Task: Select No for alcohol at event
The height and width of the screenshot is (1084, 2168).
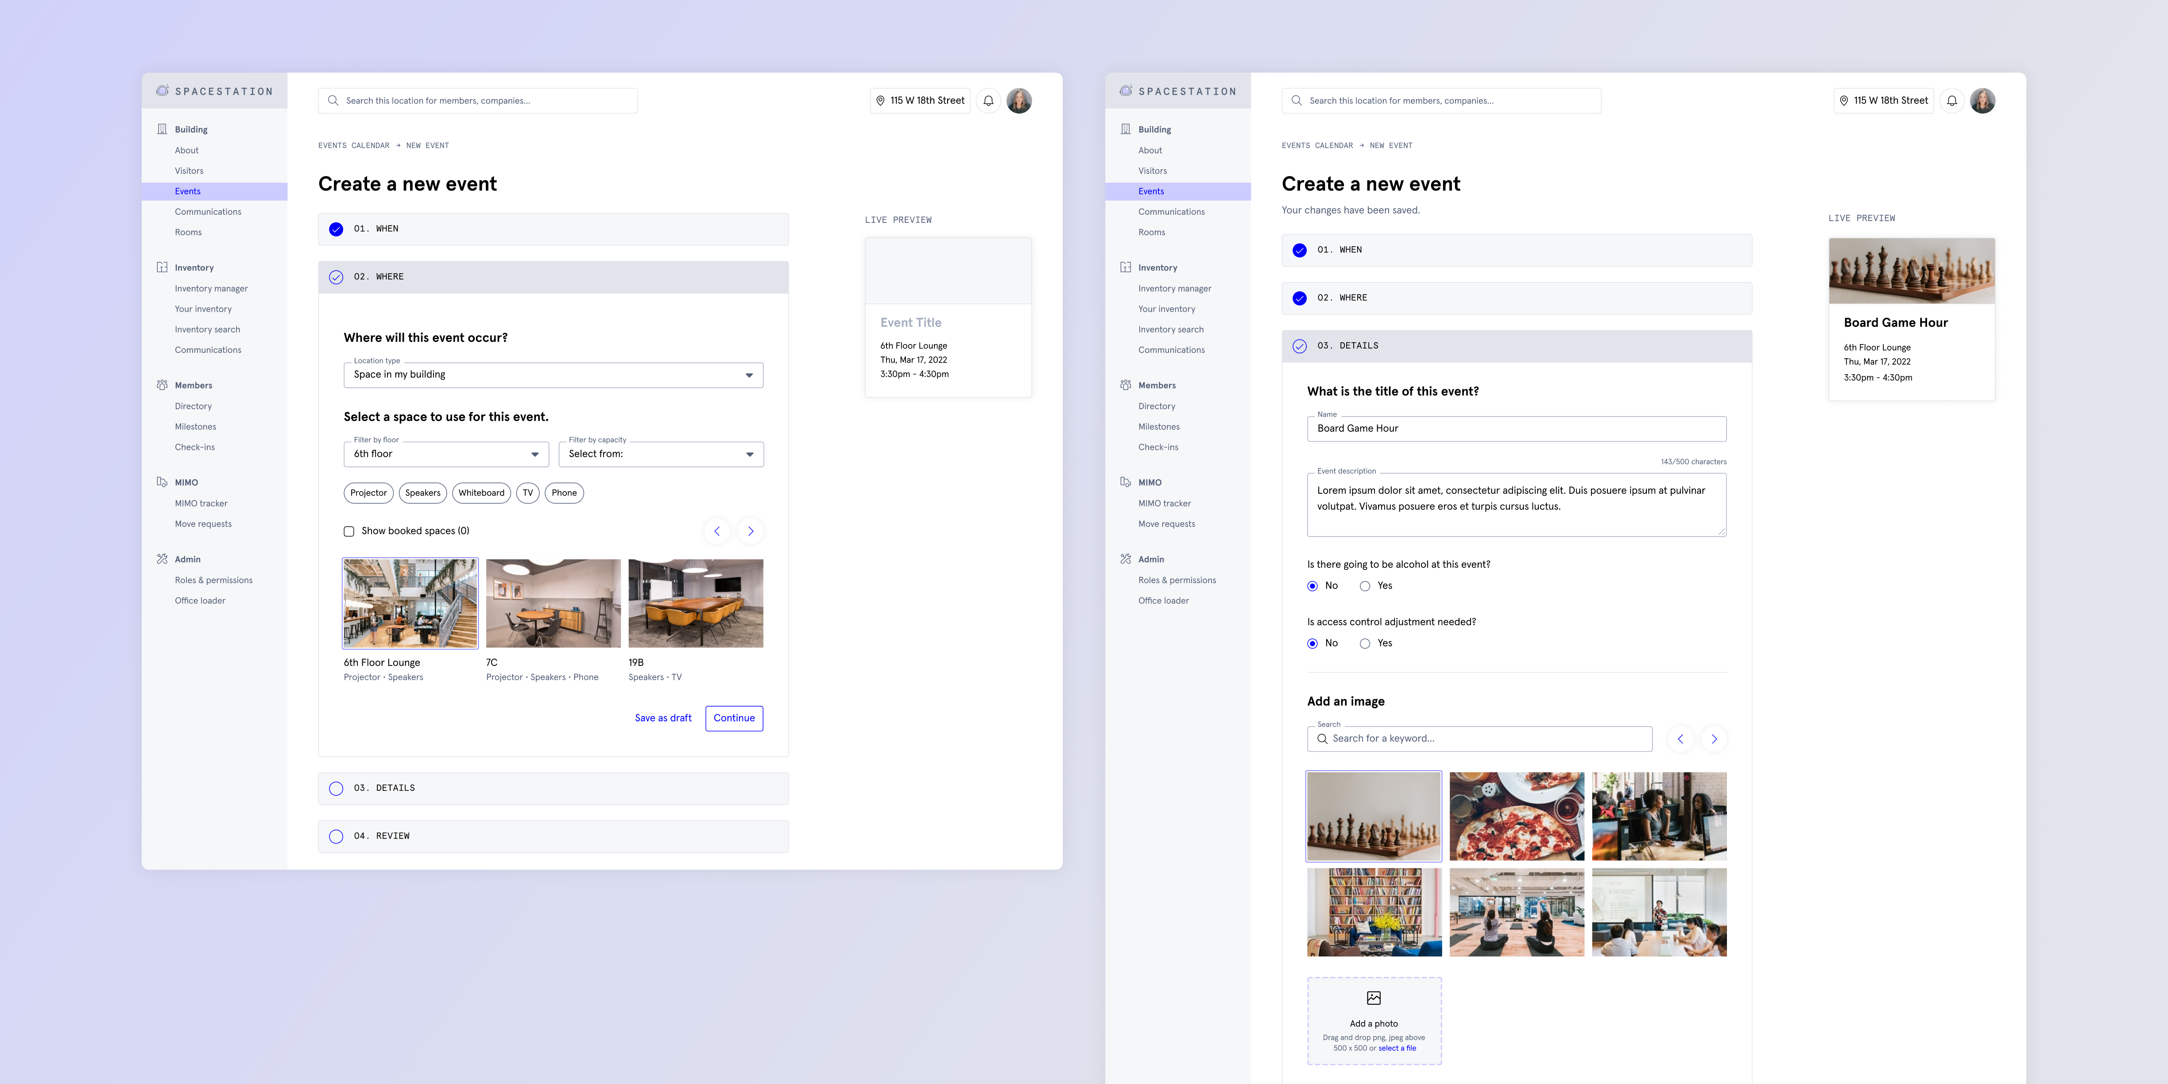Action: 1313,586
